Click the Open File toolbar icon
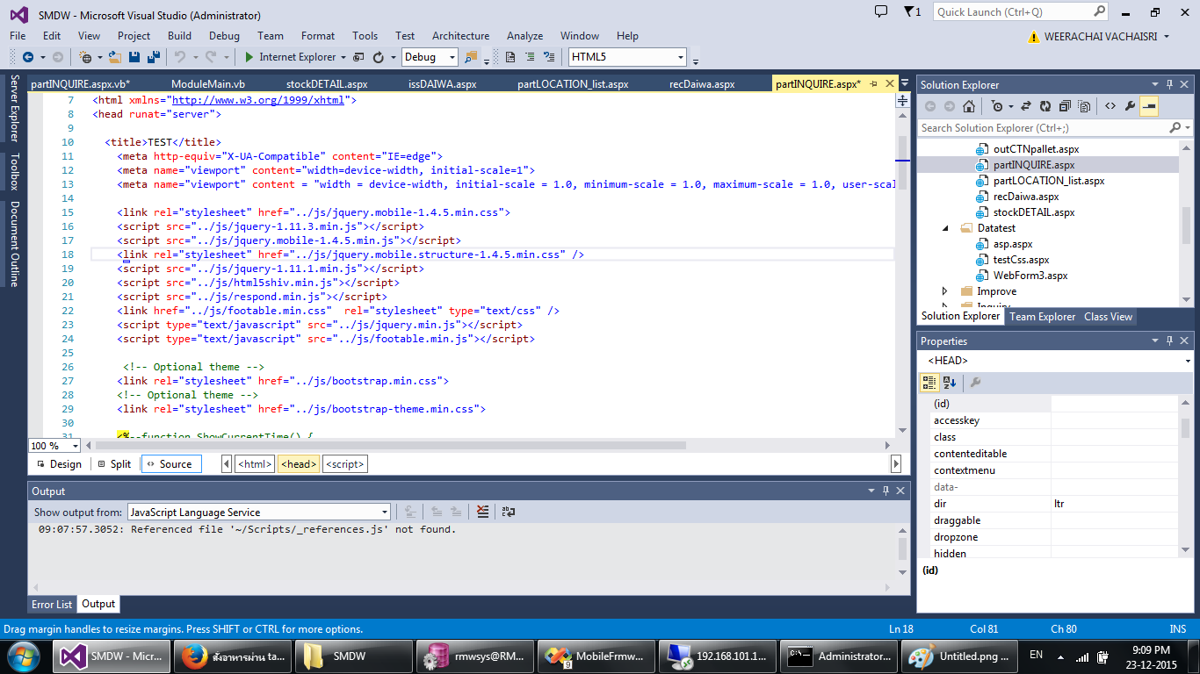The image size is (1200, 674). click(x=115, y=57)
